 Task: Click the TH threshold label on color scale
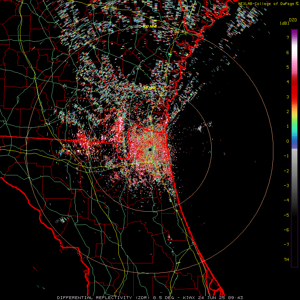(x=286, y=260)
